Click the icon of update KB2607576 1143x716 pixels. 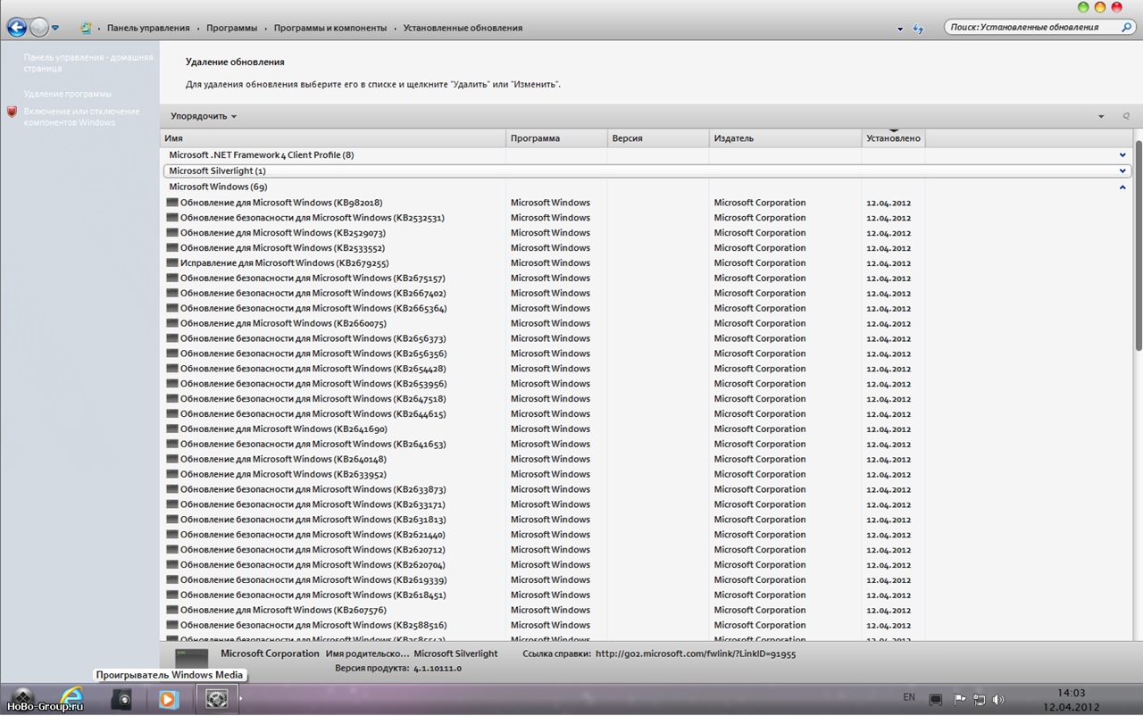click(172, 610)
